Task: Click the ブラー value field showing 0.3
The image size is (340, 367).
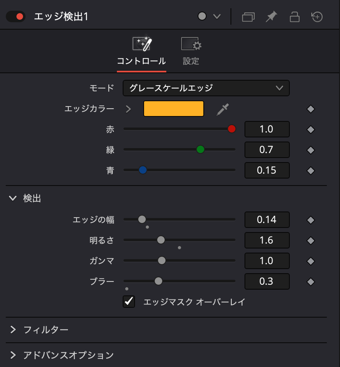Action: click(267, 281)
